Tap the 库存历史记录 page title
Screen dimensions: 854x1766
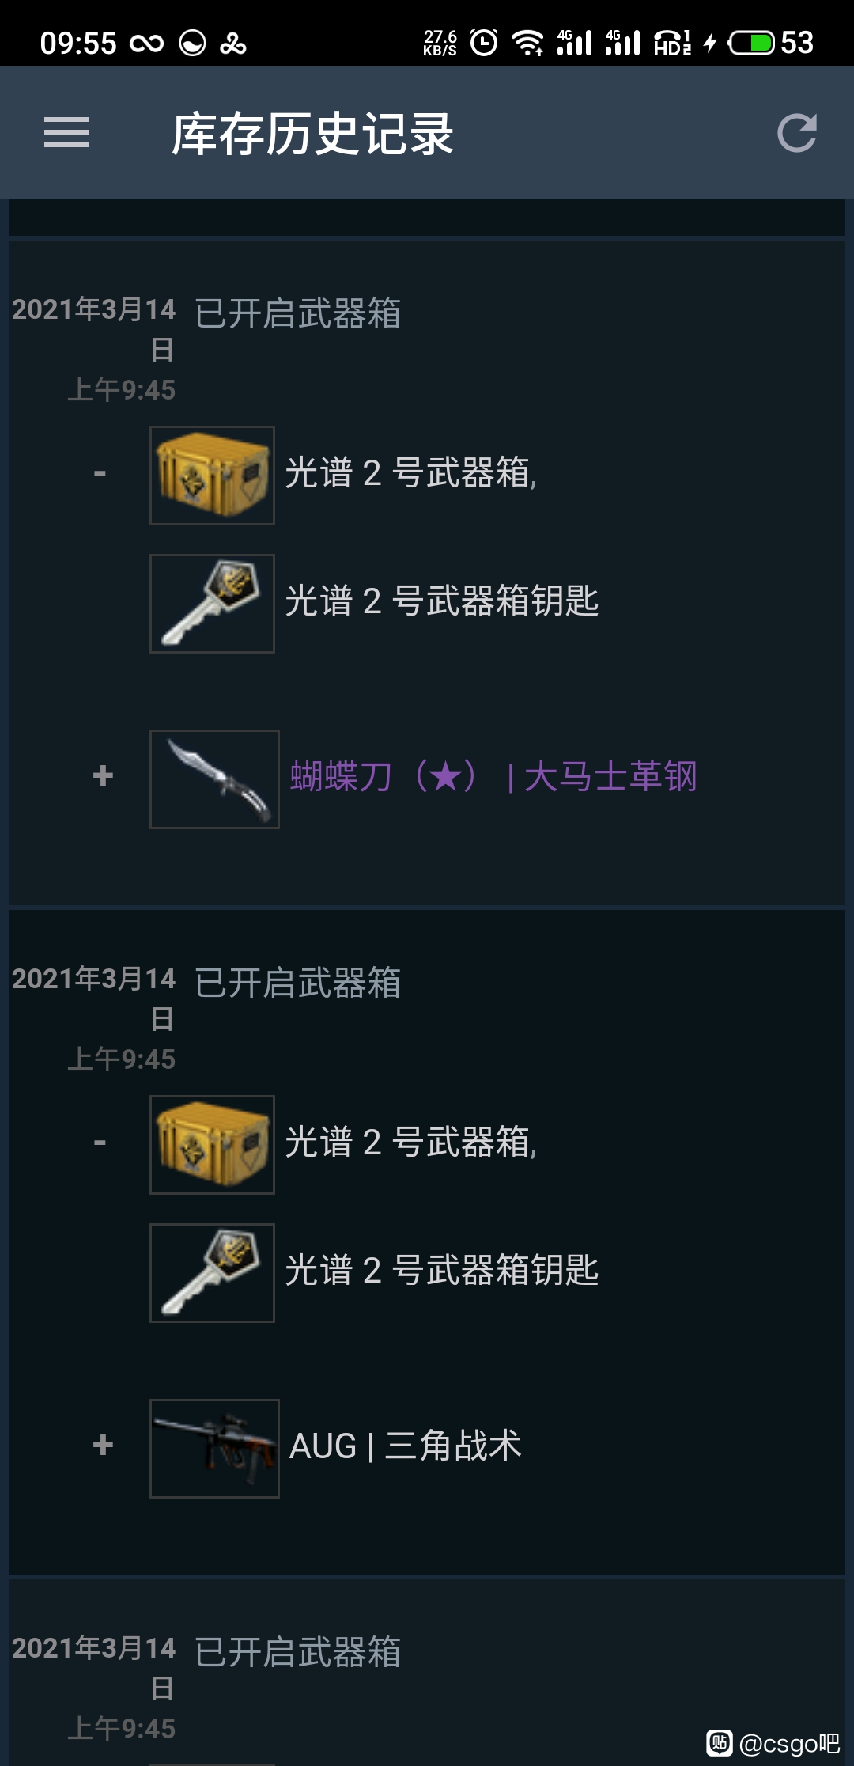point(312,134)
